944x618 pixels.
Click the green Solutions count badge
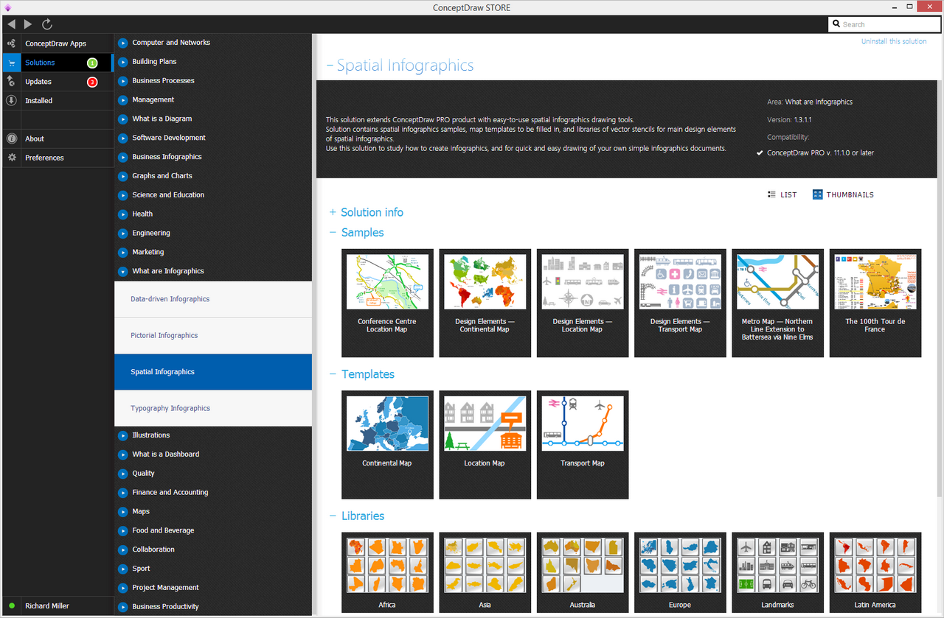pyautogui.click(x=92, y=63)
